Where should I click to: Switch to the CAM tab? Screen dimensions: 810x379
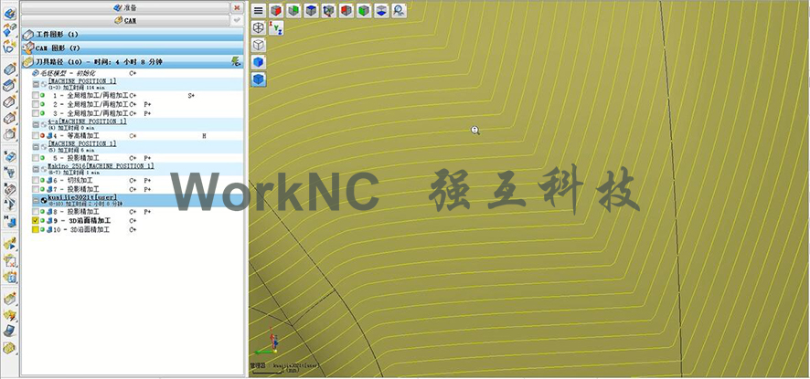pos(125,21)
